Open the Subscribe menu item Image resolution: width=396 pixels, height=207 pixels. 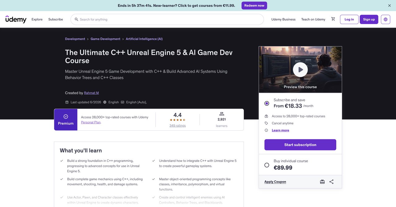pyautogui.click(x=56, y=19)
